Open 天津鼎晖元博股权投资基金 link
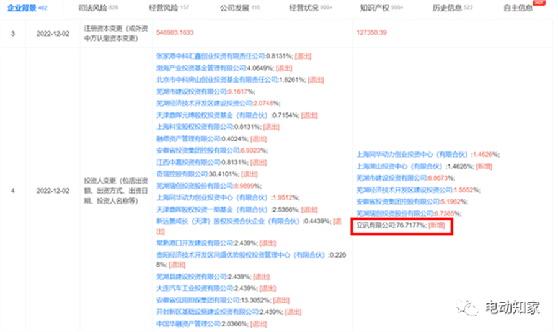The width and height of the screenshot is (558, 332). (x=212, y=115)
